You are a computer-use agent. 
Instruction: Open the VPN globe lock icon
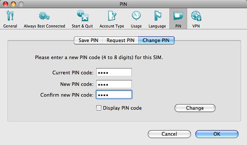[196, 16]
